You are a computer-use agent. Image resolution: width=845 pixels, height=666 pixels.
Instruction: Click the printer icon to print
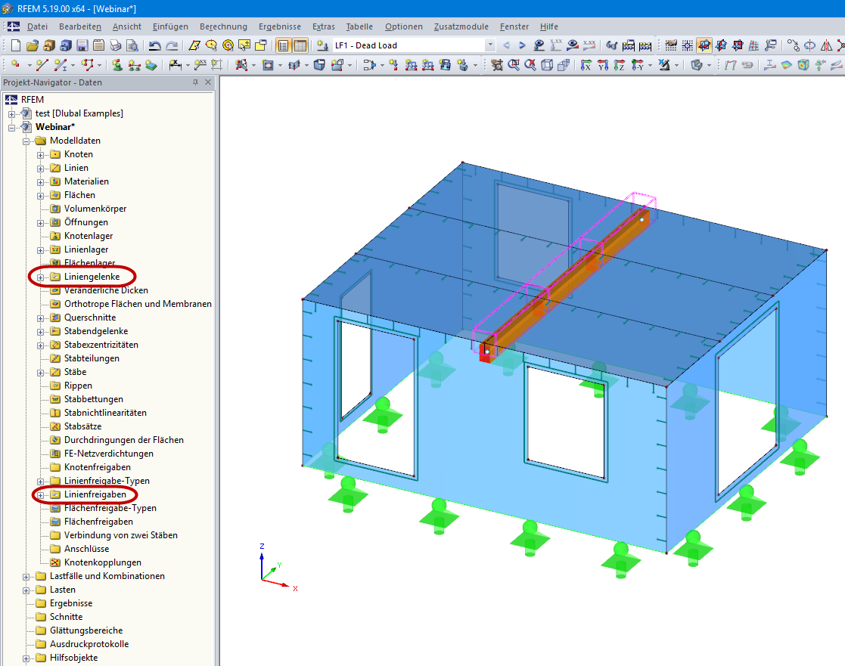pos(115,46)
